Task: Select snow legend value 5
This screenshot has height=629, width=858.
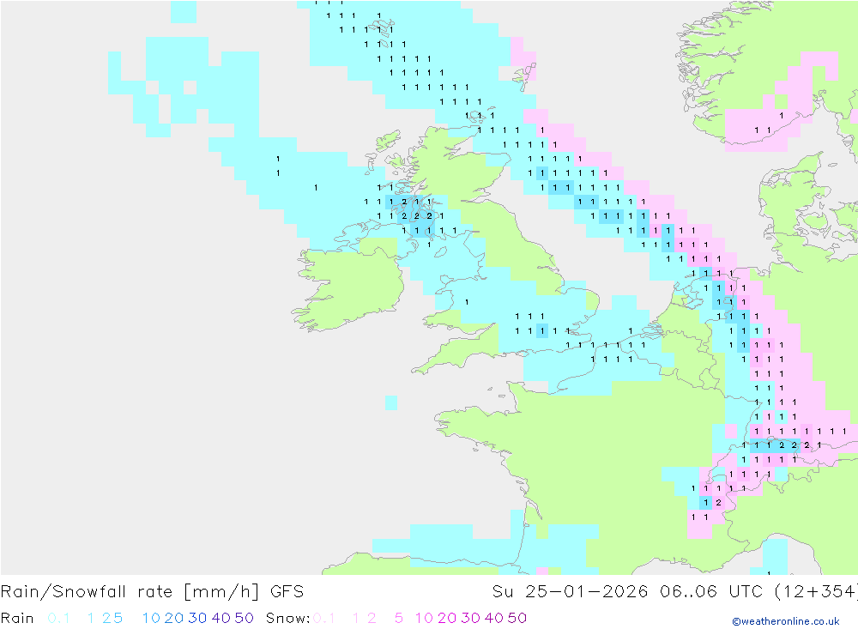Action: click(x=399, y=618)
